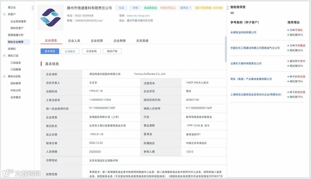Image resolution: width=311 pixels, height=179 pixels.
Task: Open 中标分析 in the sidebar
Action: click(x=16, y=90)
